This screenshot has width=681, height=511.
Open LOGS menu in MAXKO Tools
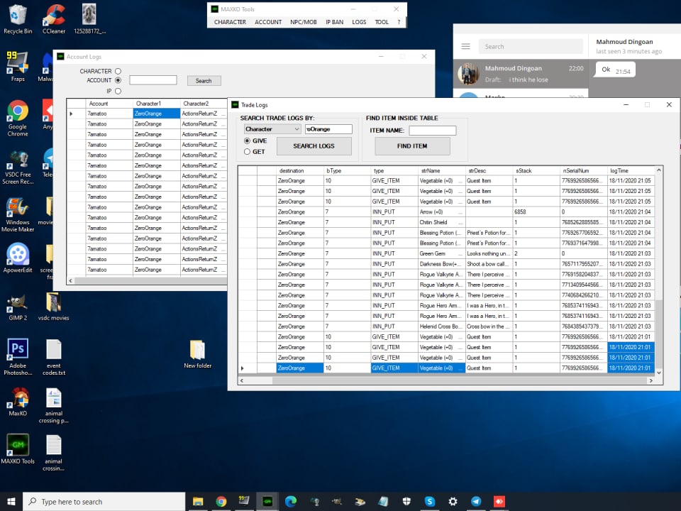(359, 22)
